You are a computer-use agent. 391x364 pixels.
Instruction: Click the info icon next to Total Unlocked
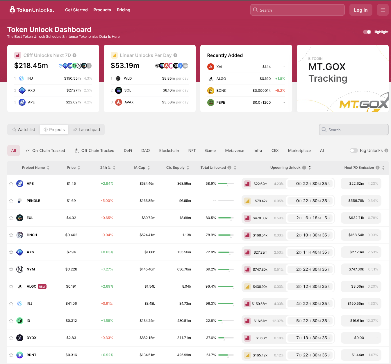point(229,168)
